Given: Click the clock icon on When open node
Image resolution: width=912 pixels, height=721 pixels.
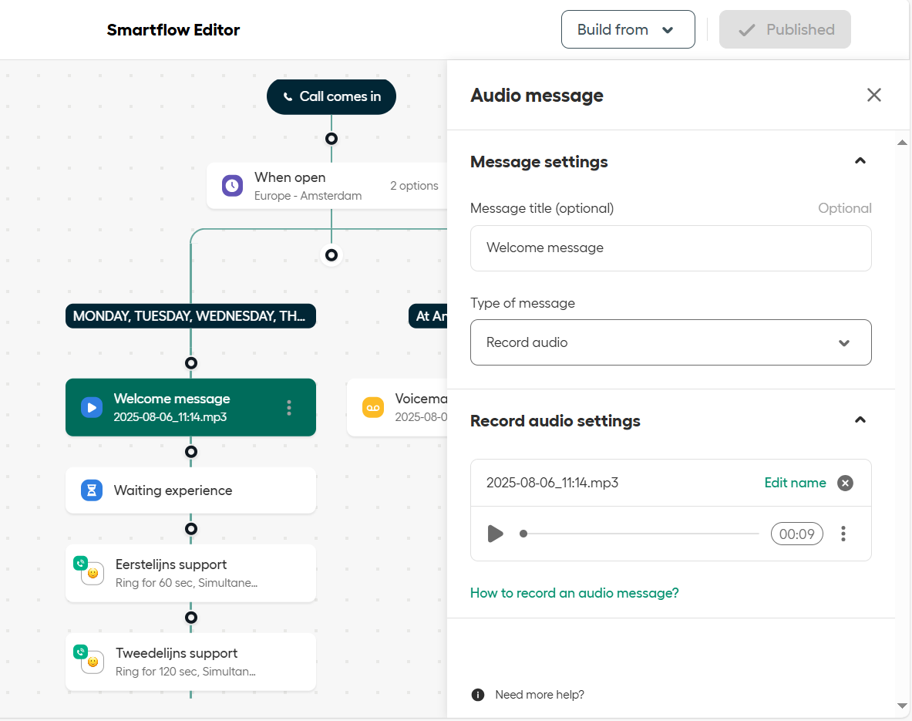Looking at the screenshot, I should coord(232,186).
